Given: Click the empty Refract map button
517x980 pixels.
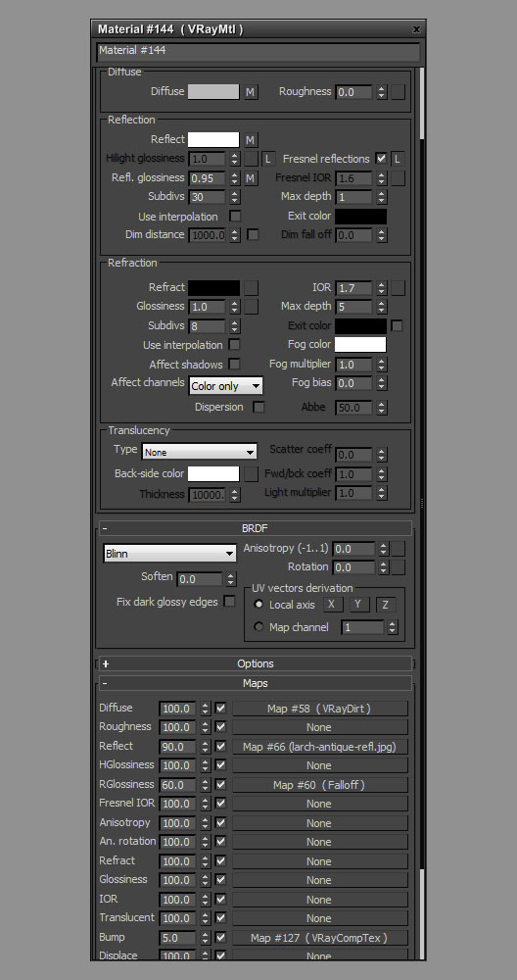Looking at the screenshot, I should [x=251, y=287].
